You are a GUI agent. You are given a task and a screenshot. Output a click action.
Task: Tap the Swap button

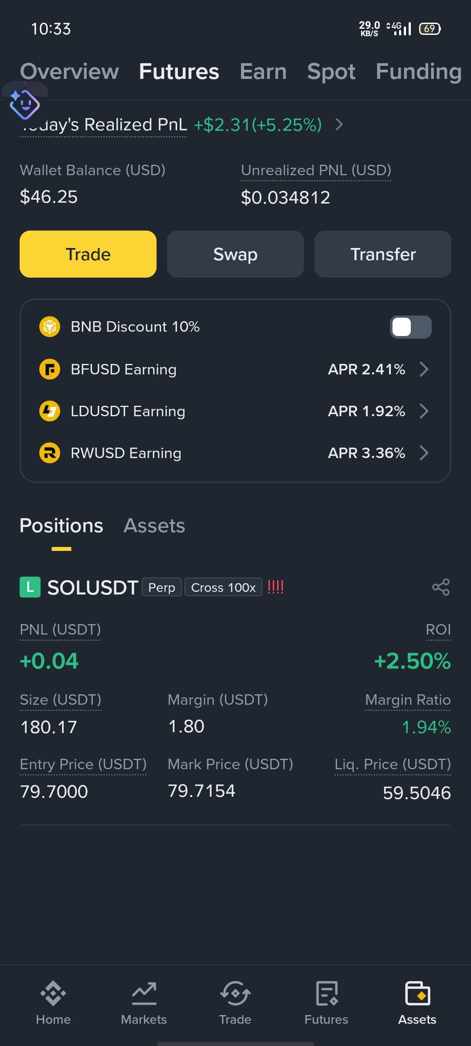(x=235, y=254)
